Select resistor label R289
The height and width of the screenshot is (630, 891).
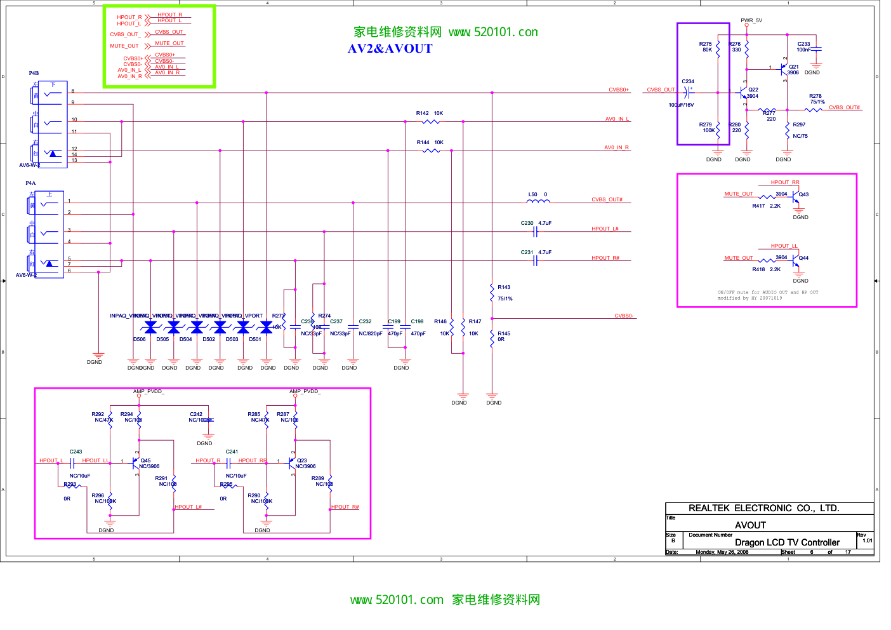tap(318, 478)
